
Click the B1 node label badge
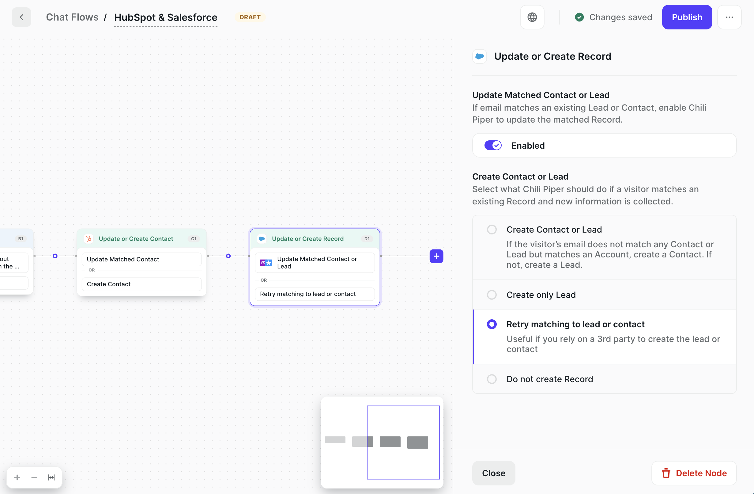click(x=21, y=238)
